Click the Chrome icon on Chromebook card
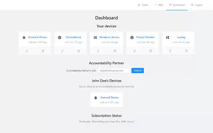 click(x=60, y=38)
